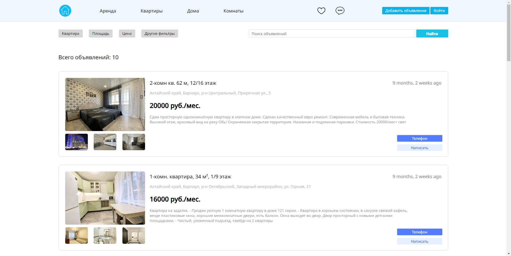Open favorites via the heart icon
Screen dimensions: 511x256
321,11
